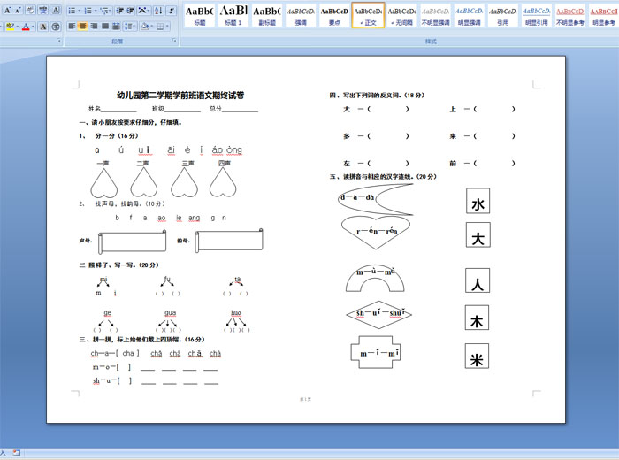Decrease the paragraph indent

tap(120, 11)
